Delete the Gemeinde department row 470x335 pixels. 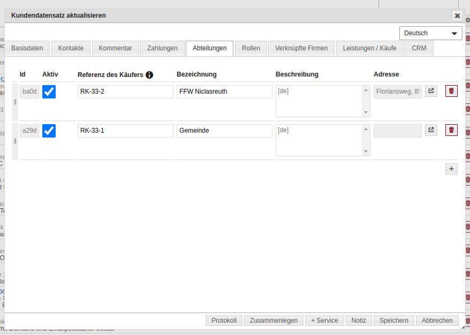click(x=451, y=130)
